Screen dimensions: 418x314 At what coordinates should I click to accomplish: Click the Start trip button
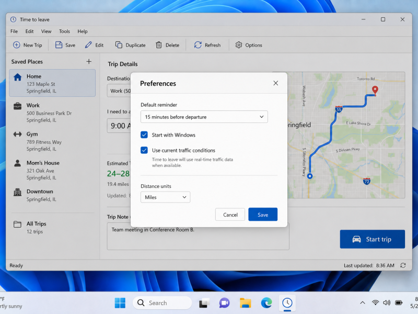373,239
